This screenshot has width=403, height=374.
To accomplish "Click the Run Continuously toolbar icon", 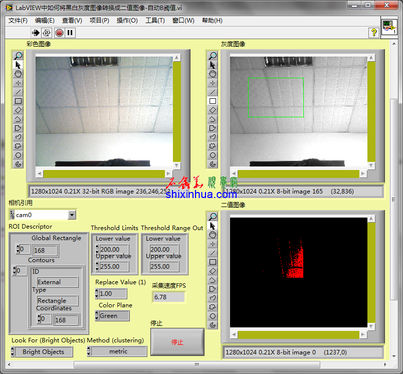I will tap(47, 33).
